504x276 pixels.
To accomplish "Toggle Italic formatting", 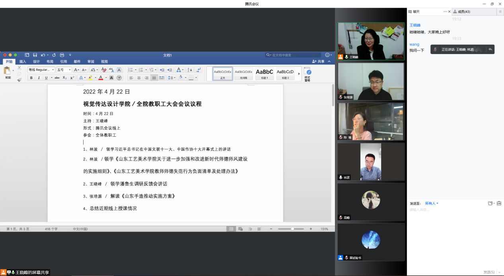I will 39,78.
